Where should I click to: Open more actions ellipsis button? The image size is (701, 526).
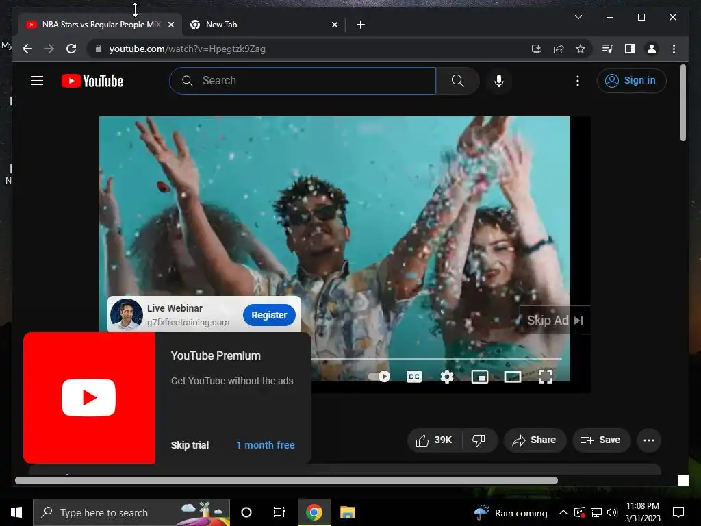click(649, 440)
